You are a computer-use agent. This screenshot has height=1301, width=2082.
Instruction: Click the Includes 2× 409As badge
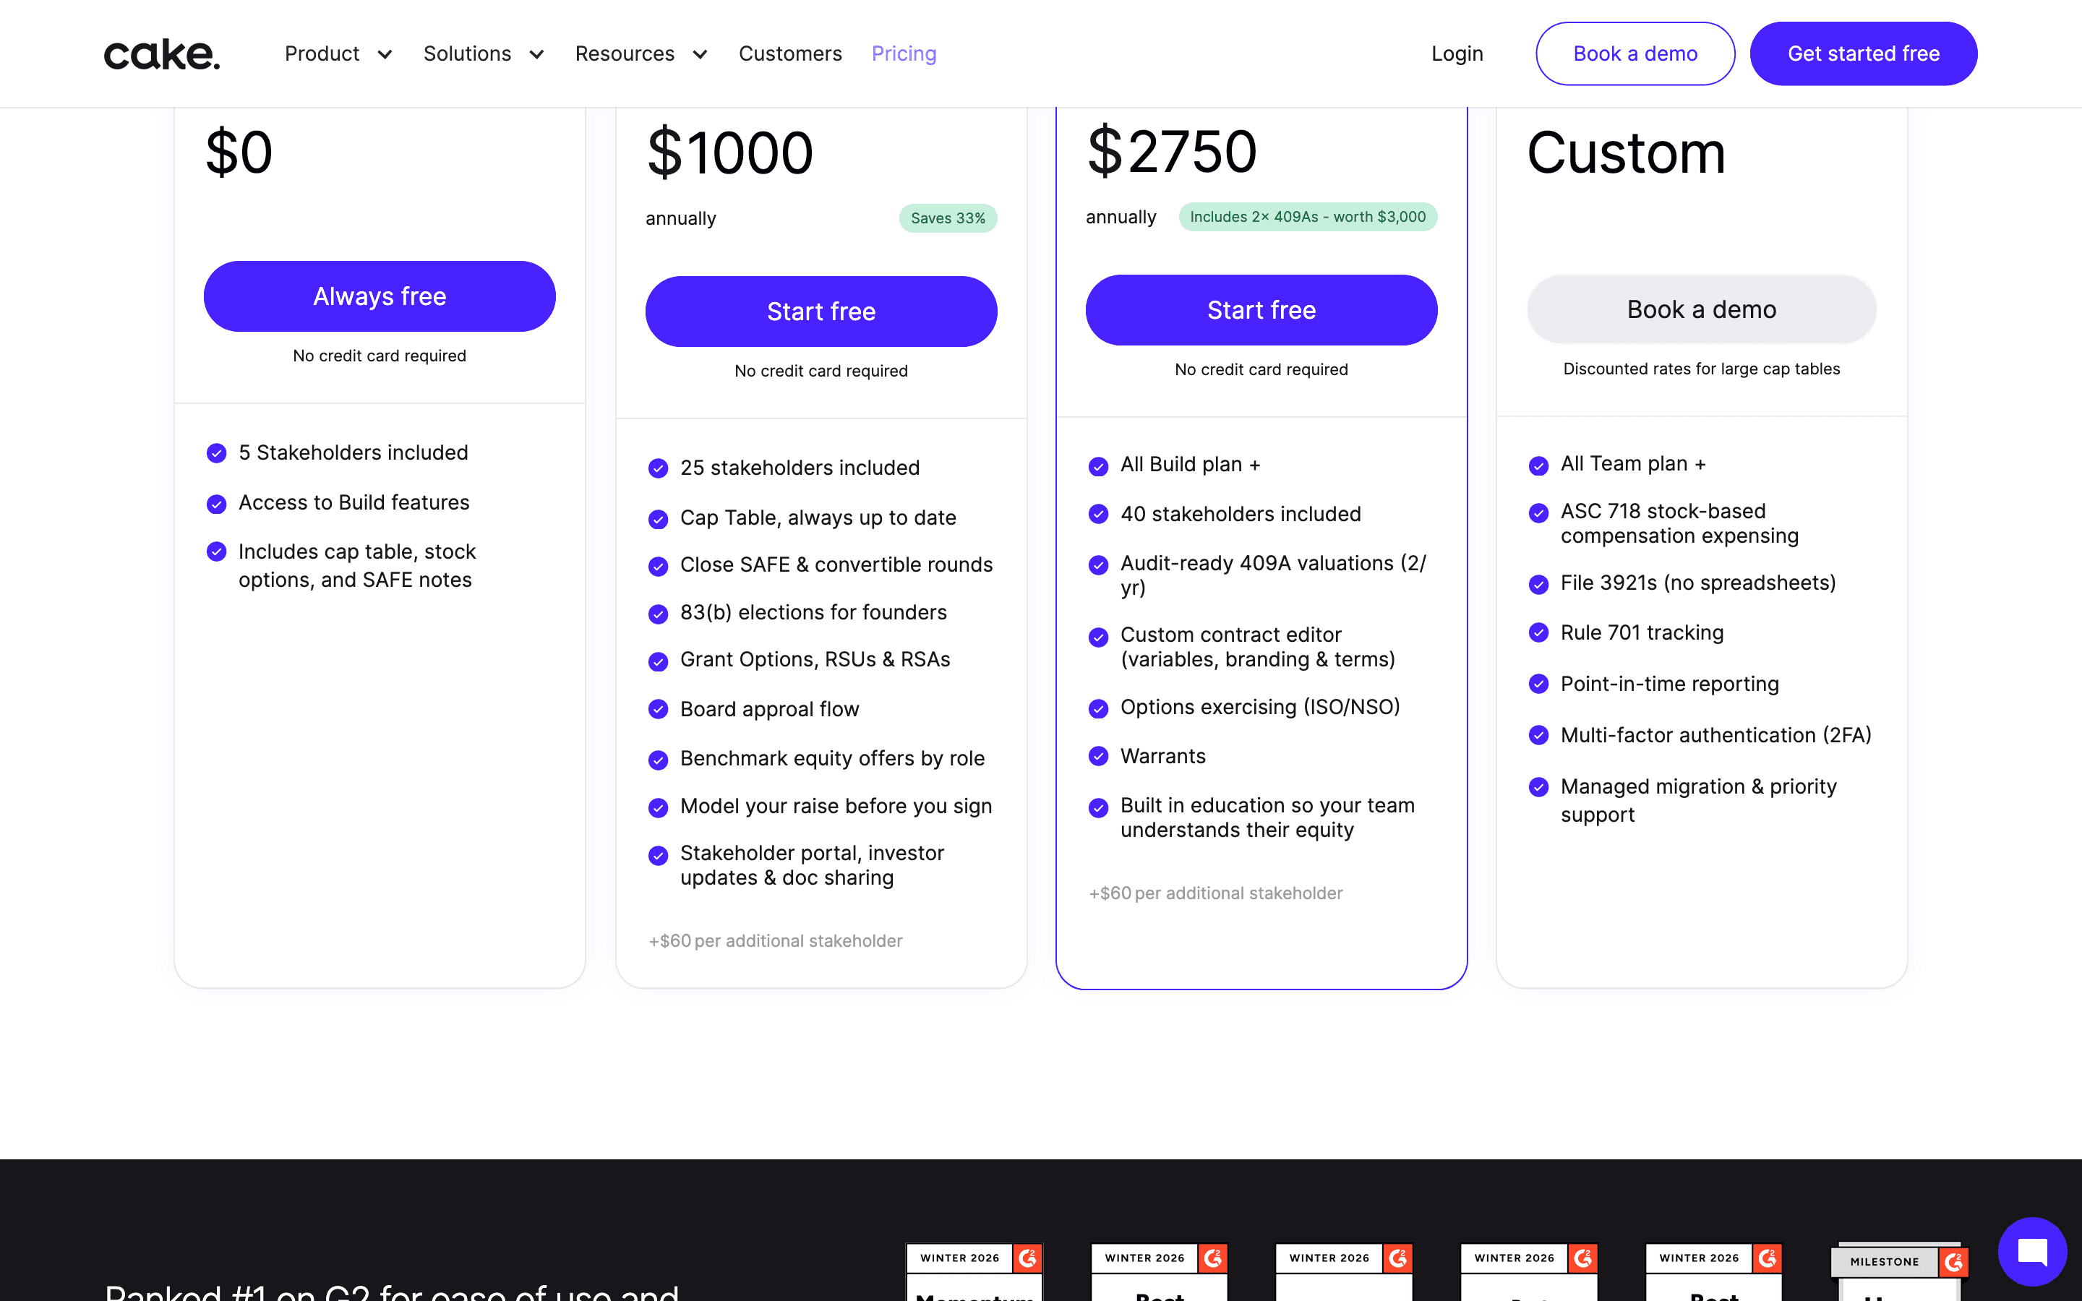click(1308, 217)
